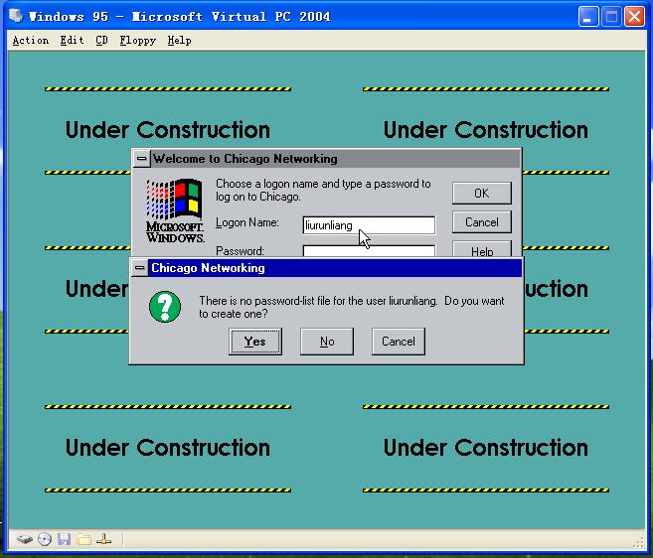Click the 'Choose a logon name' instruction text
The image size is (653, 558).
[323, 190]
